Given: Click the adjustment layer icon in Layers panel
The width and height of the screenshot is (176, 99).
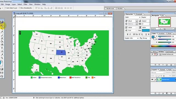Looking at the screenshot, I should click(x=167, y=93).
